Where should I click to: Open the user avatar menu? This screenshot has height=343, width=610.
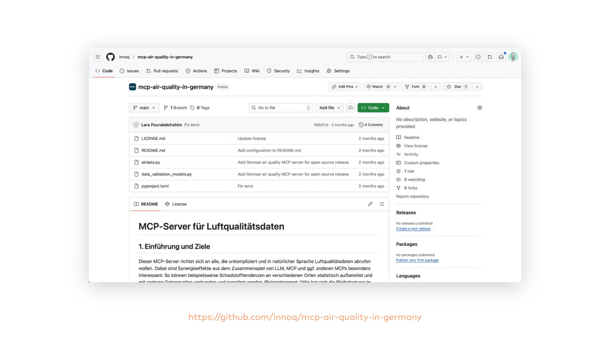coord(513,57)
